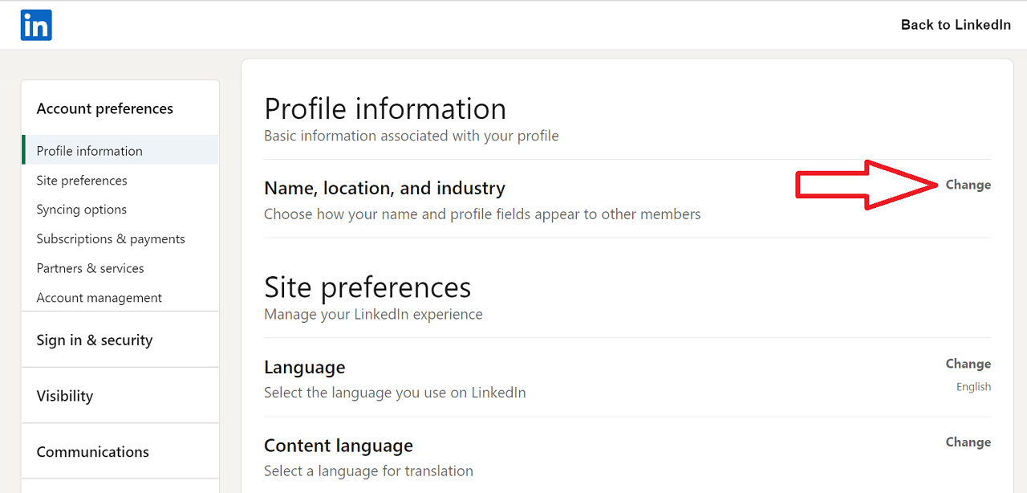The width and height of the screenshot is (1027, 493).
Task: Select Partners & services in sidebar
Action: click(90, 268)
